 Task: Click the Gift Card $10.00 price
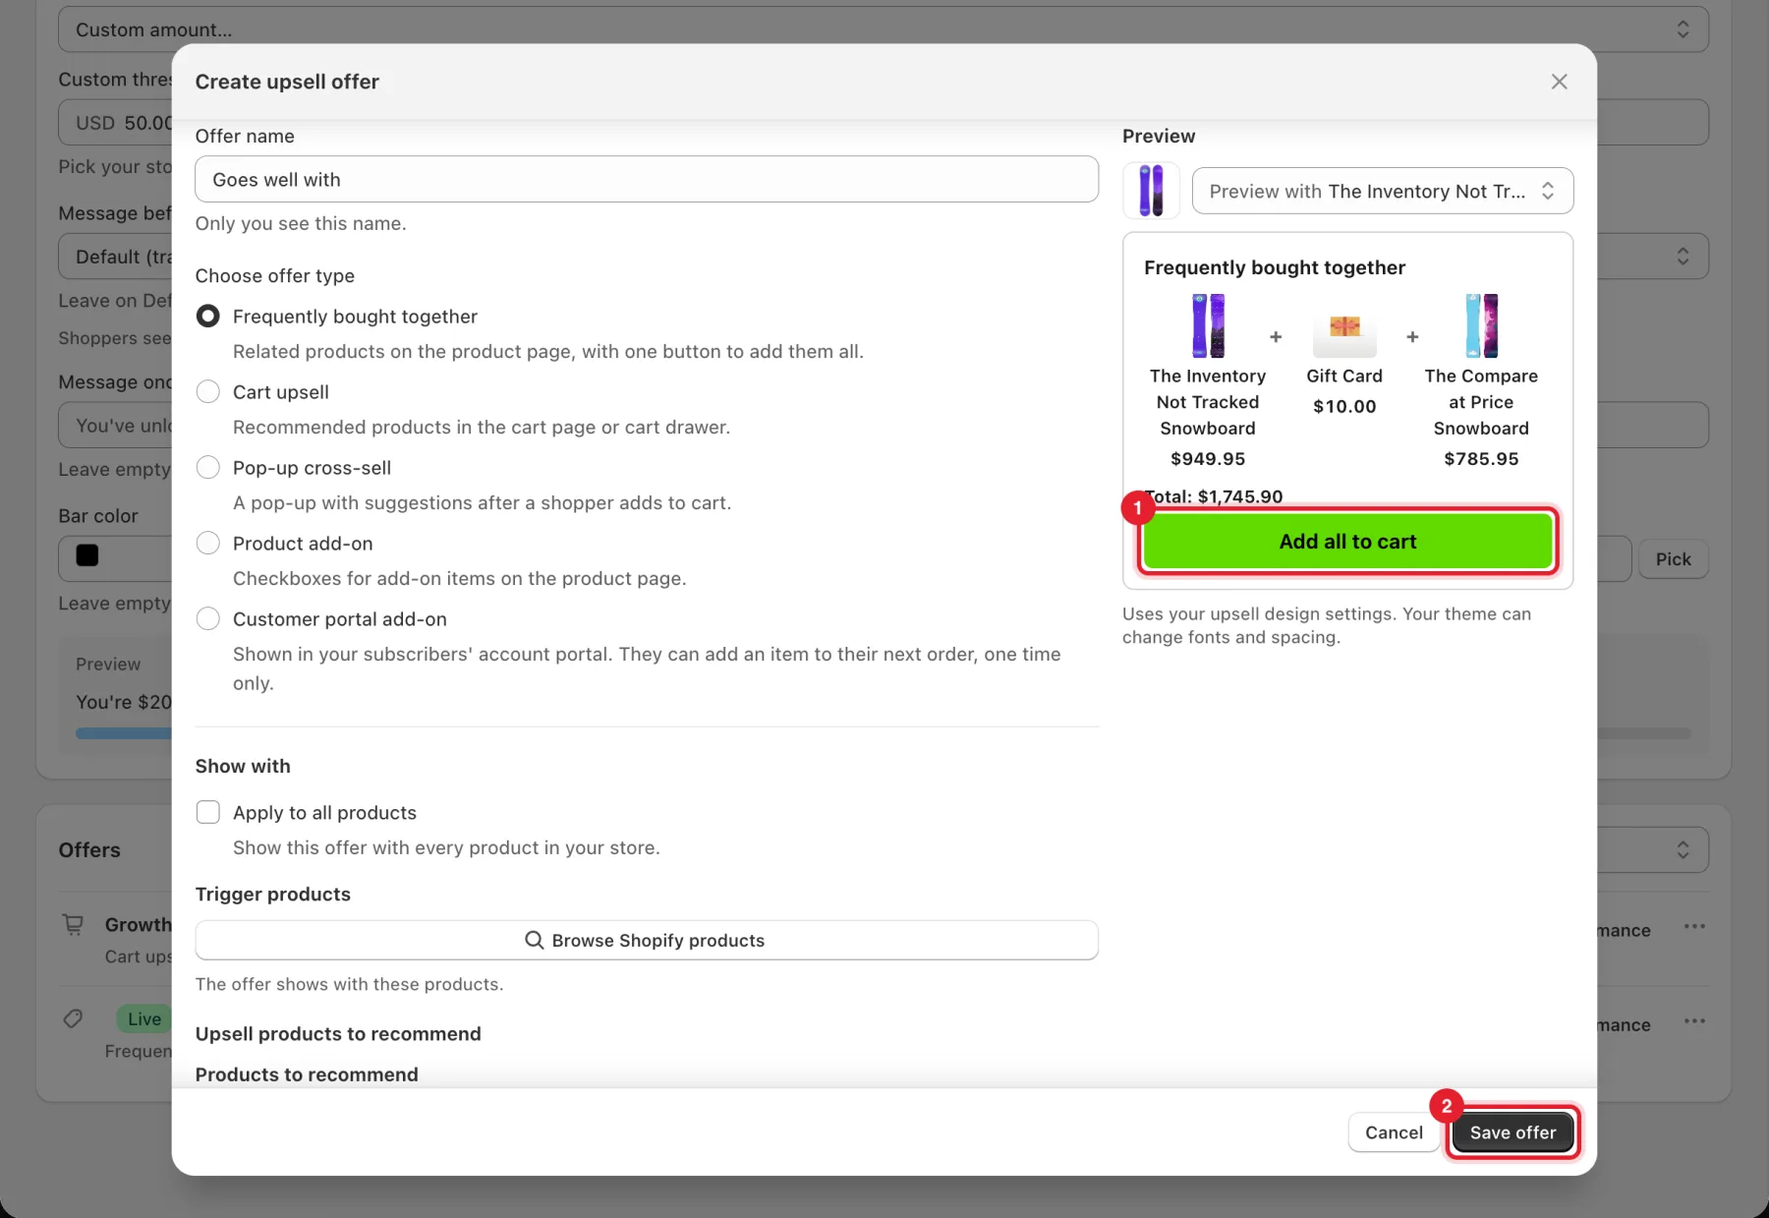tap(1344, 406)
